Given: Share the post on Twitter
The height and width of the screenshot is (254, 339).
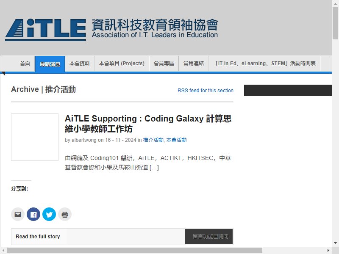Looking at the screenshot, I should (49, 214).
